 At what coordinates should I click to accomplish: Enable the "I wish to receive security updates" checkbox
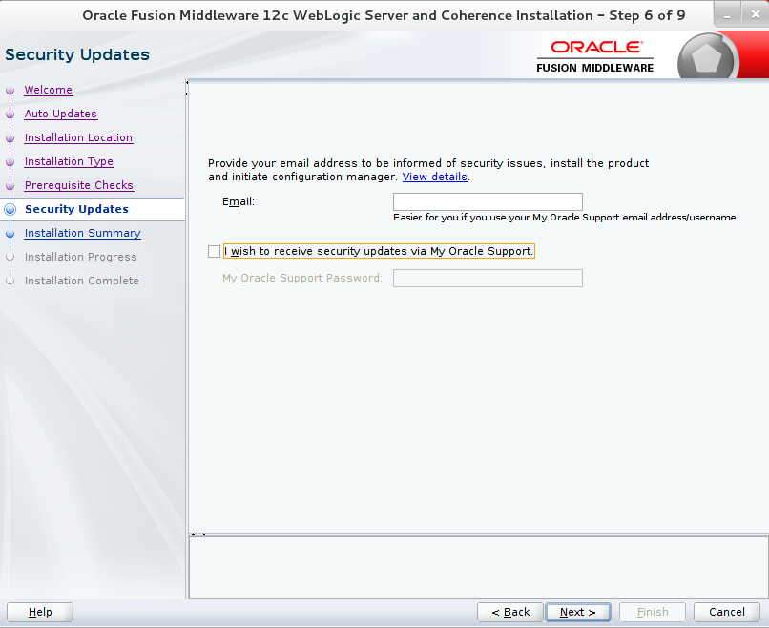[x=215, y=251]
